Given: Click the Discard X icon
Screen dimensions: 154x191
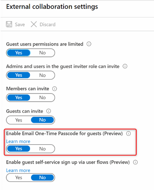Looking at the screenshot, I should tap(34, 24).
